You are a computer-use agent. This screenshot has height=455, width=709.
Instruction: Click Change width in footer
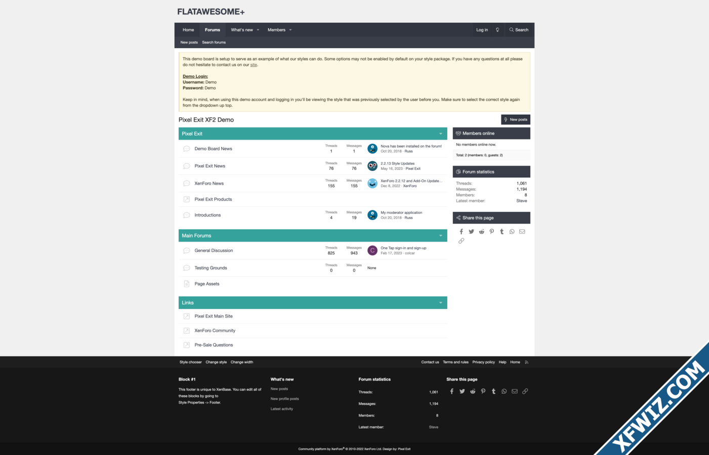(242, 362)
